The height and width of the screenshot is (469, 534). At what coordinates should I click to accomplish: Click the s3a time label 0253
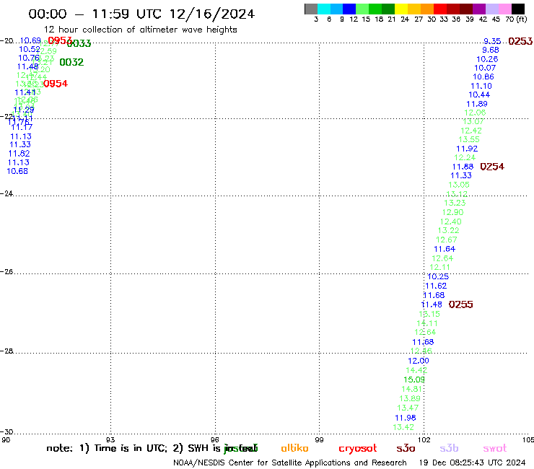[x=520, y=41]
